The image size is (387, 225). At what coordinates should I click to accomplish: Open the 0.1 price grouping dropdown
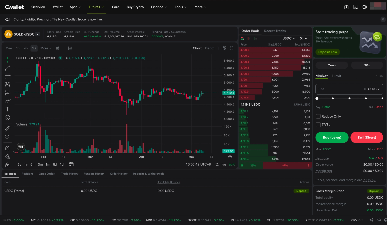point(303,38)
